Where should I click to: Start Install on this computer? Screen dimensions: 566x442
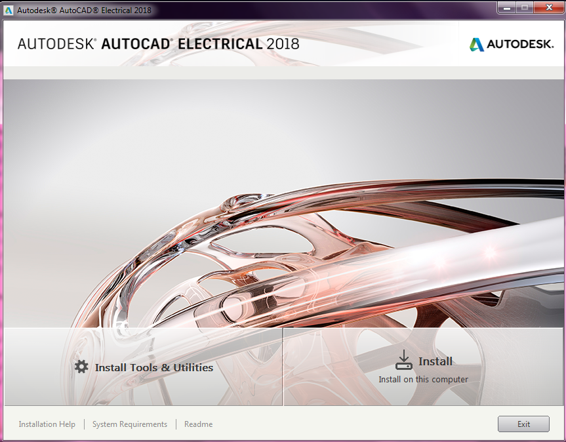[423, 367]
